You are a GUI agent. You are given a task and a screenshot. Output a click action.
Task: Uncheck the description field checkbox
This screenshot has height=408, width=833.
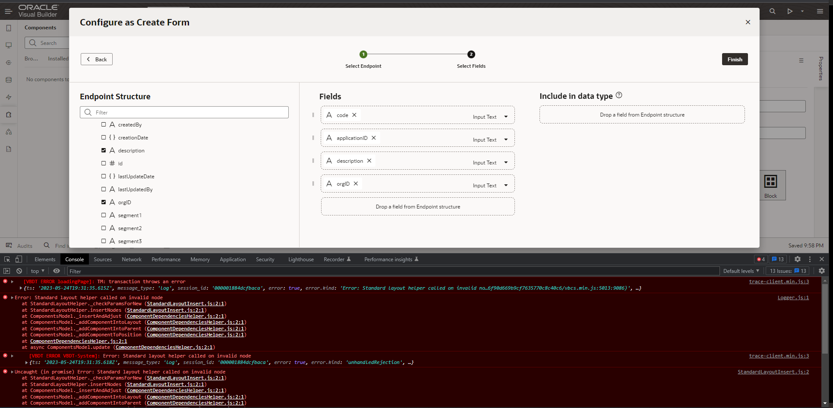(x=104, y=150)
